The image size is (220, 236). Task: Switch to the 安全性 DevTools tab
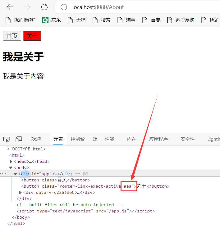pos(188,139)
